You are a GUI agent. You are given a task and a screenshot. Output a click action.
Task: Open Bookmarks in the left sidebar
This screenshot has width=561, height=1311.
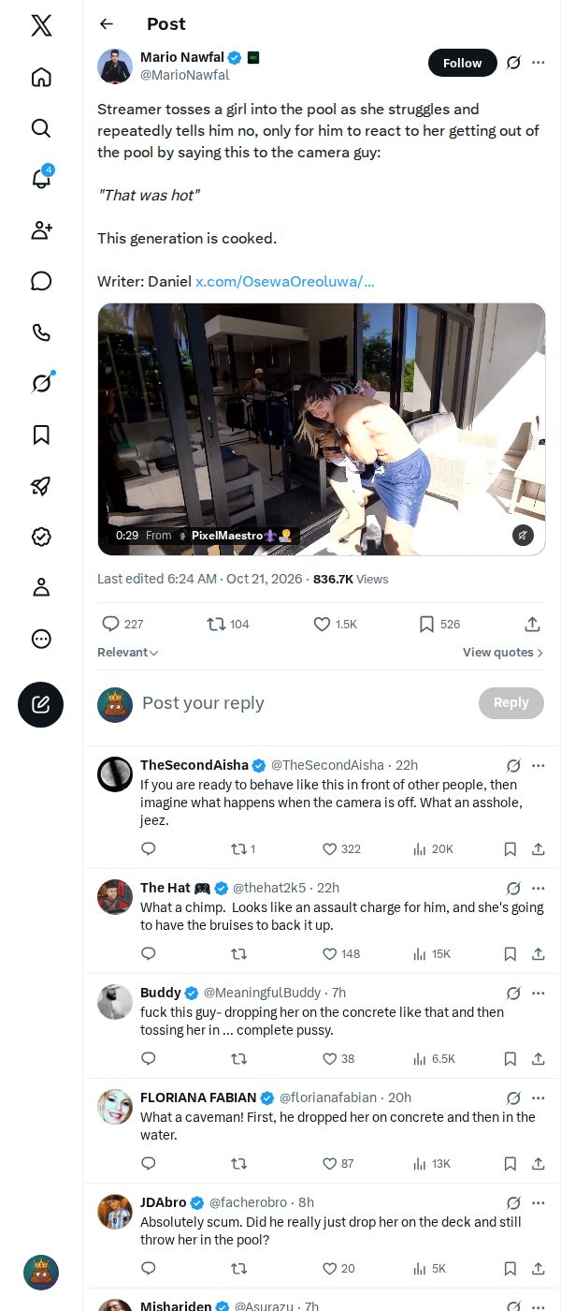coord(41,435)
